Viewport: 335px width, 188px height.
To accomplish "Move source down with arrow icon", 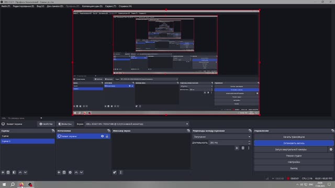I will (x=82, y=172).
